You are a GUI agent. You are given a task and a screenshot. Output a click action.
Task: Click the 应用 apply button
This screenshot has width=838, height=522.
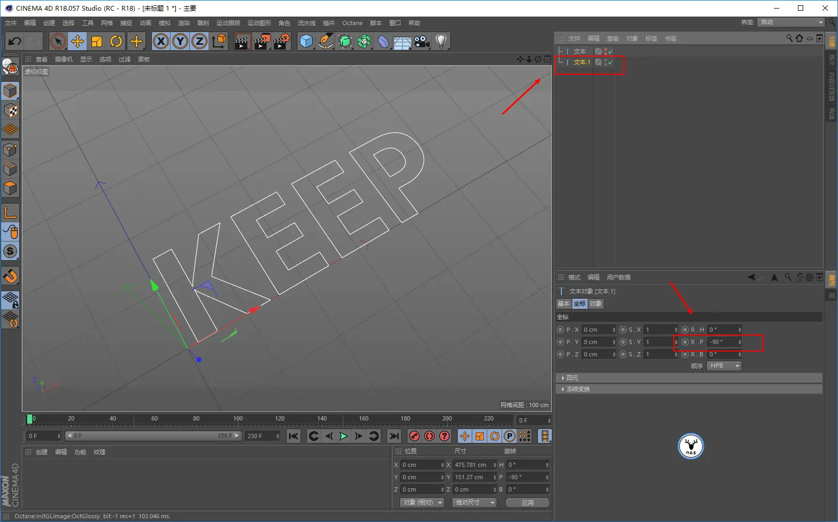(x=528, y=503)
